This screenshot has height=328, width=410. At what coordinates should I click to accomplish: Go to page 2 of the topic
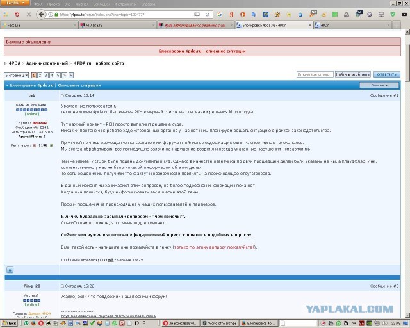(40, 76)
